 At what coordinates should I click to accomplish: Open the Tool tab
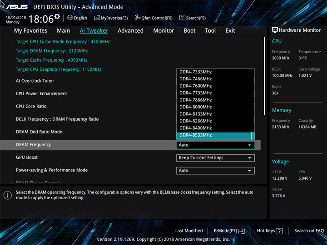(x=210, y=31)
